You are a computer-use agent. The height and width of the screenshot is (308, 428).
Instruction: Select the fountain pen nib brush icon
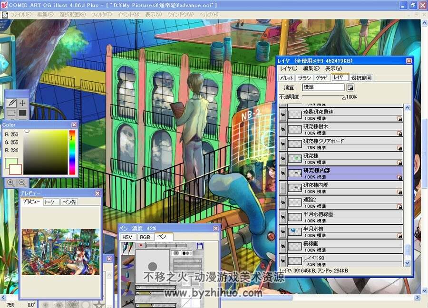[127, 248]
